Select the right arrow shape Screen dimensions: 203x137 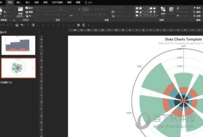tap(151, 12)
